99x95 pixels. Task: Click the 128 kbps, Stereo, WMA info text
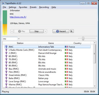[x=20, y=23]
